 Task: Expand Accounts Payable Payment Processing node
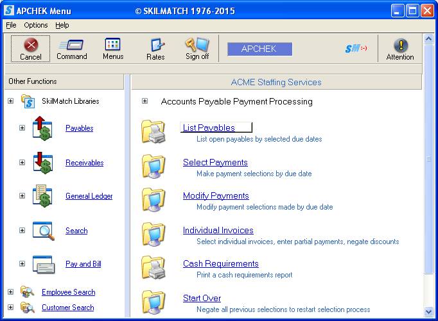pos(145,101)
